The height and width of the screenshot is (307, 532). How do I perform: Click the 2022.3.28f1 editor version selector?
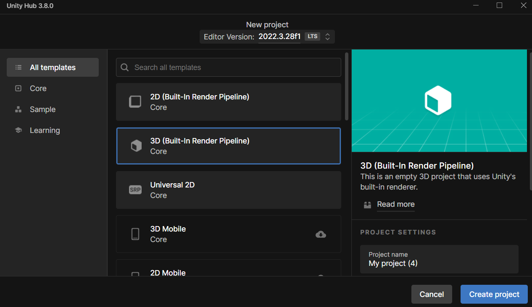[x=279, y=36]
